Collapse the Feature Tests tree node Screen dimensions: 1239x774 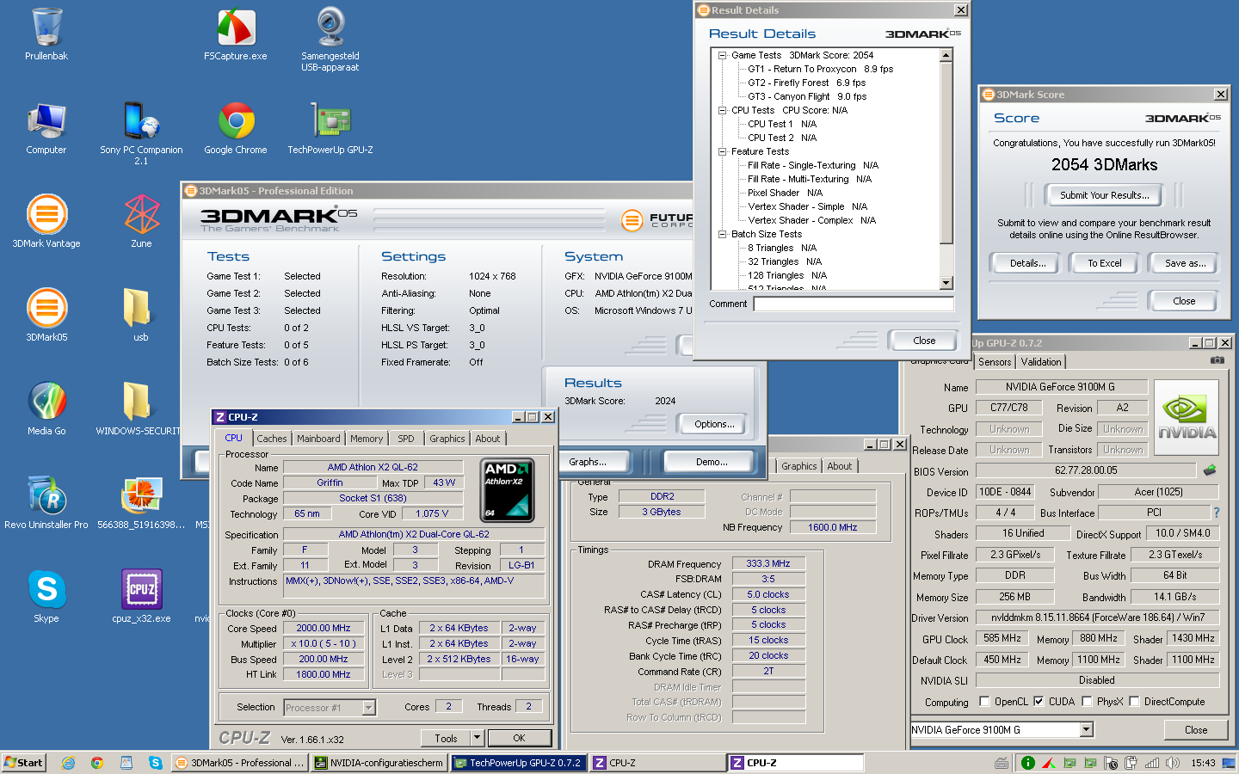coord(722,151)
